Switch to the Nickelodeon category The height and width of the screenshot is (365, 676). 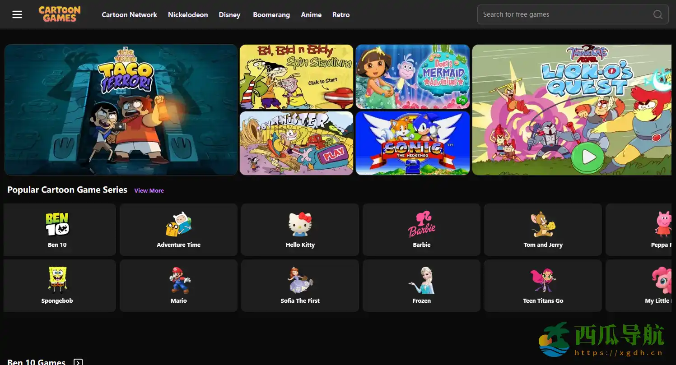(188, 15)
